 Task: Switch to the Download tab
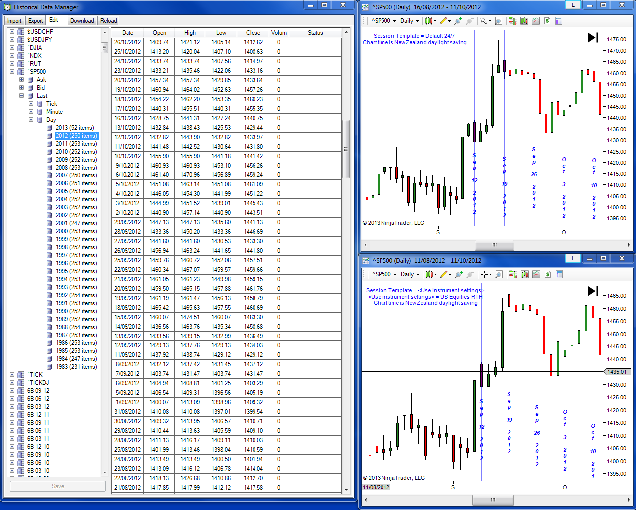point(82,21)
